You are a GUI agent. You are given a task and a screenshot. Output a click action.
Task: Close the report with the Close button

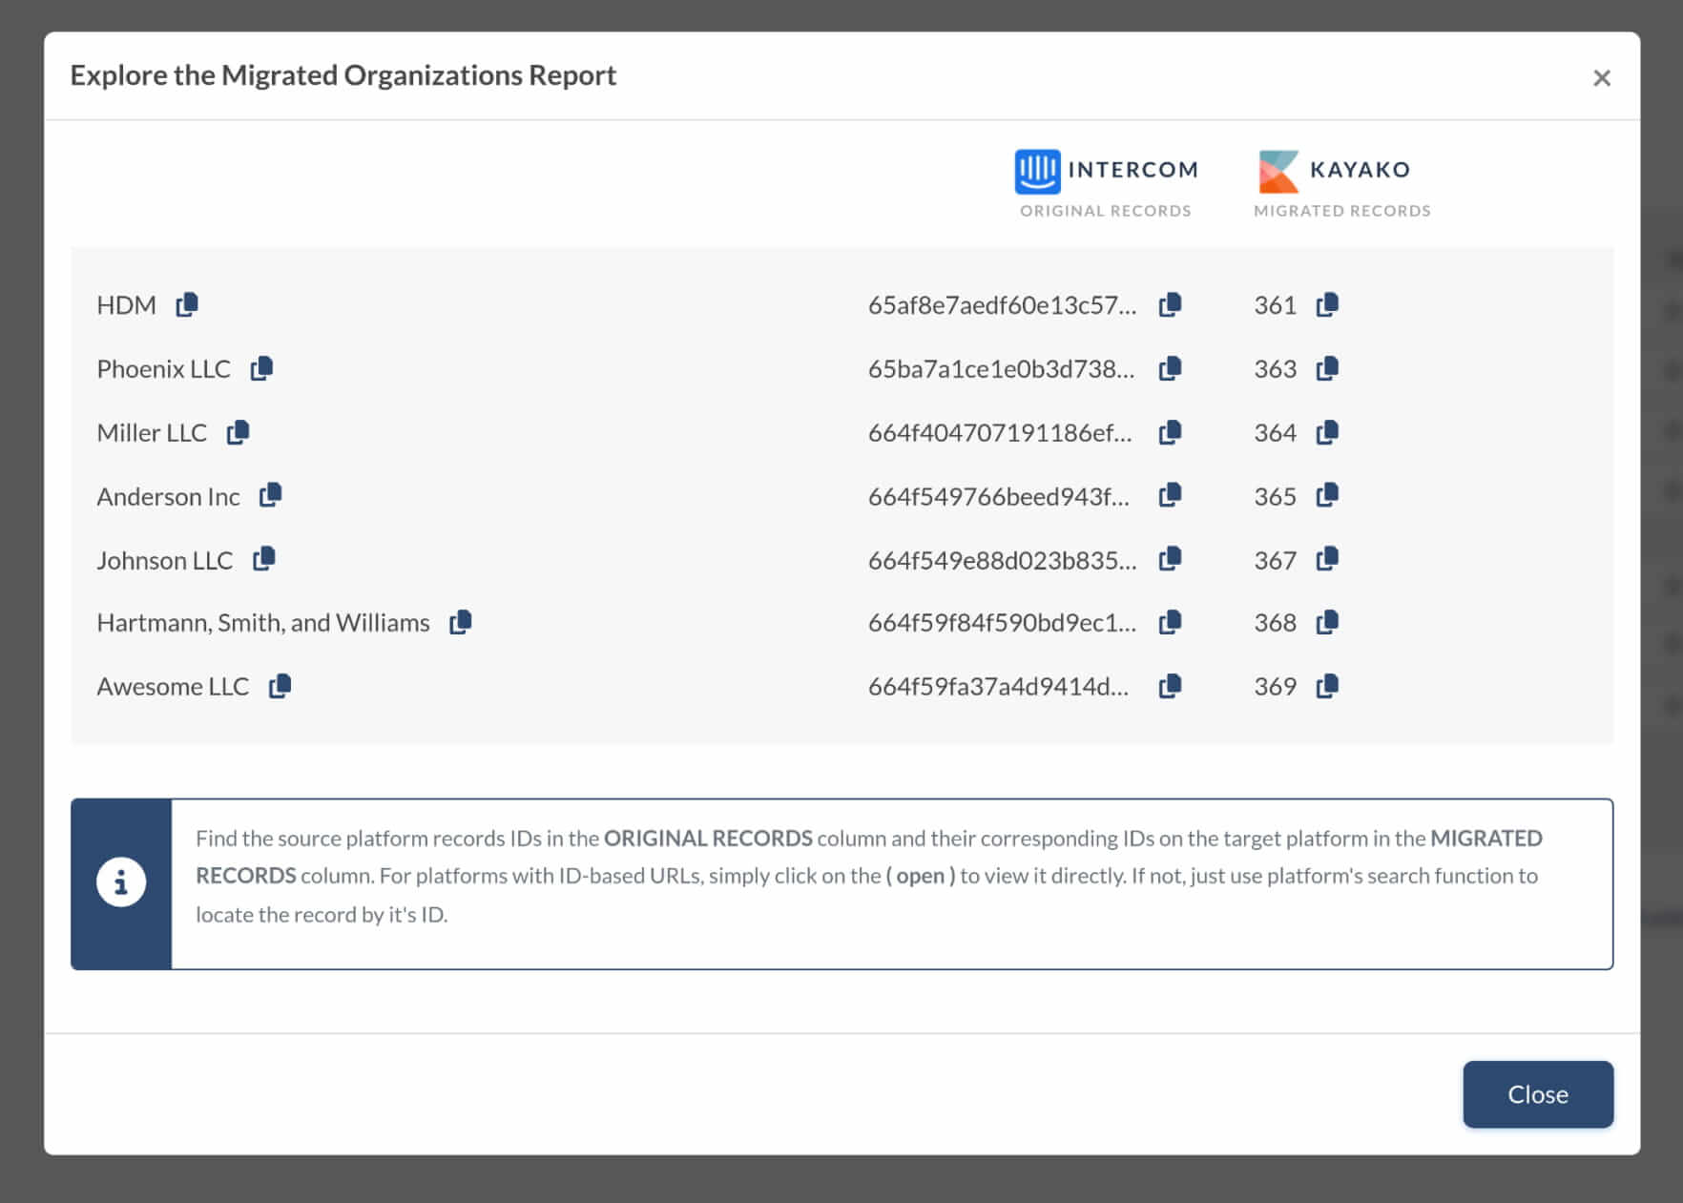click(1538, 1094)
